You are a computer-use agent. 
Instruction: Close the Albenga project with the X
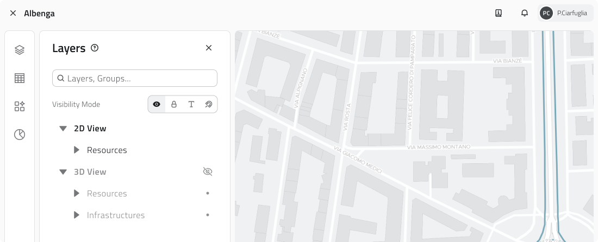click(x=13, y=13)
